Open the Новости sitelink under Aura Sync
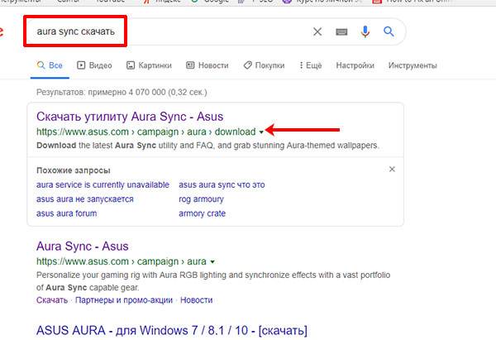 pos(196,300)
